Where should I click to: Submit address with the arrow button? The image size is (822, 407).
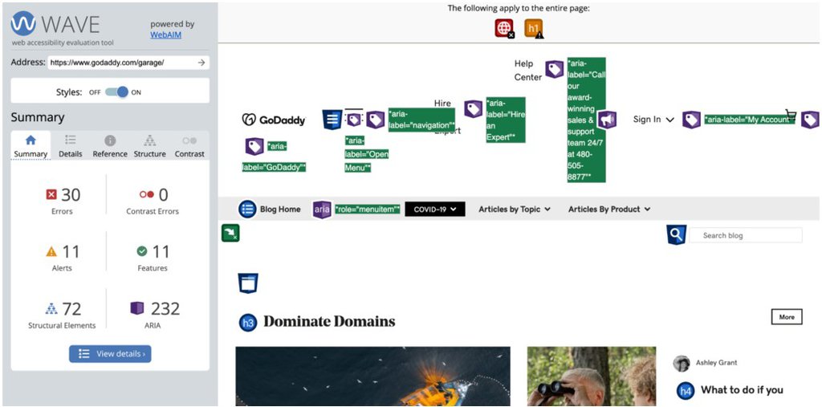click(x=201, y=63)
